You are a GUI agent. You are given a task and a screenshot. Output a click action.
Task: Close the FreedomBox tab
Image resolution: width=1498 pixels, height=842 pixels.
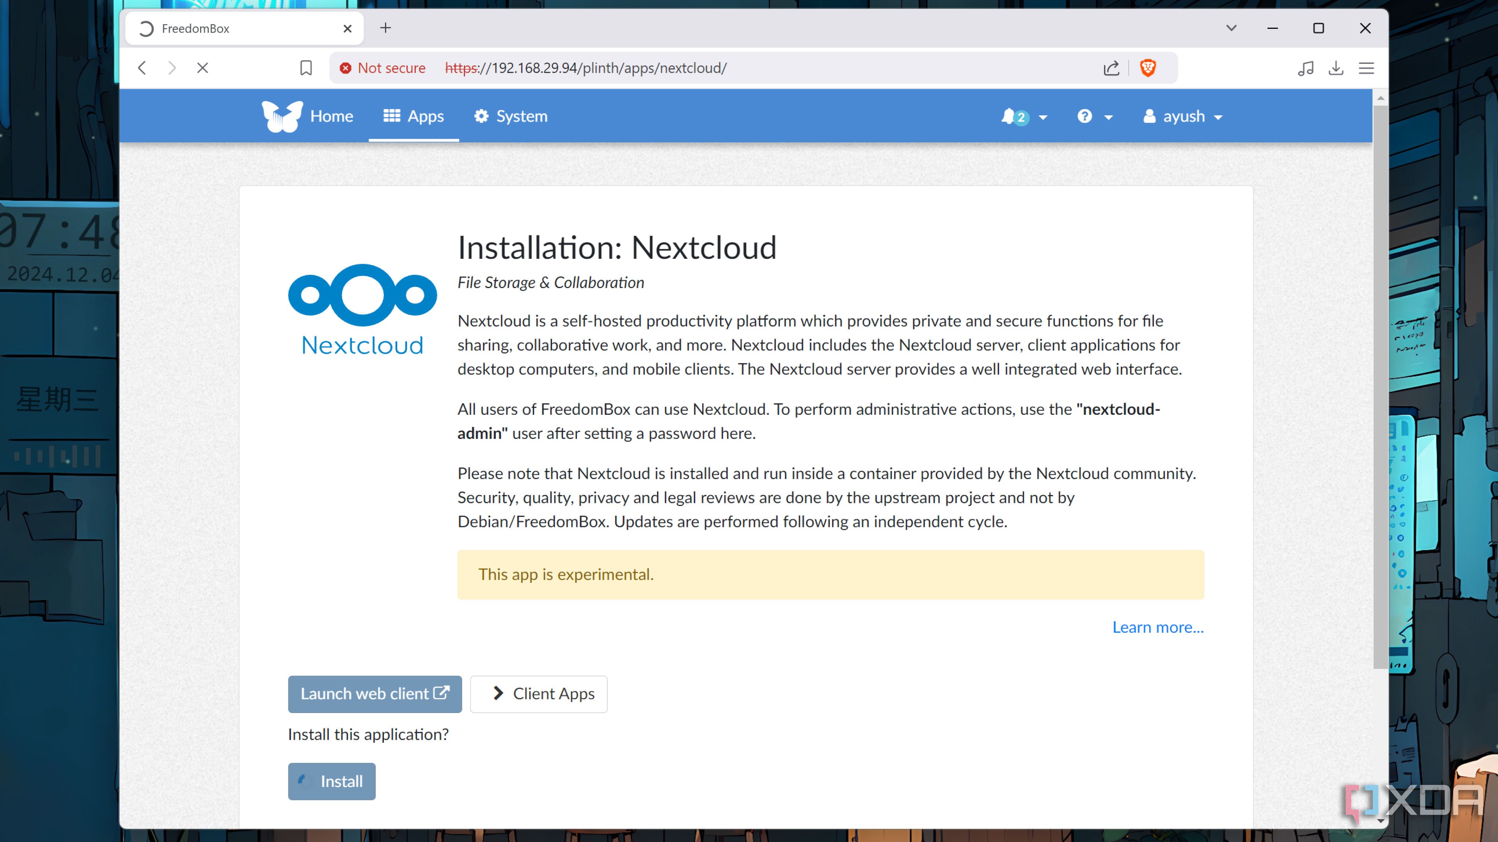[348, 28]
